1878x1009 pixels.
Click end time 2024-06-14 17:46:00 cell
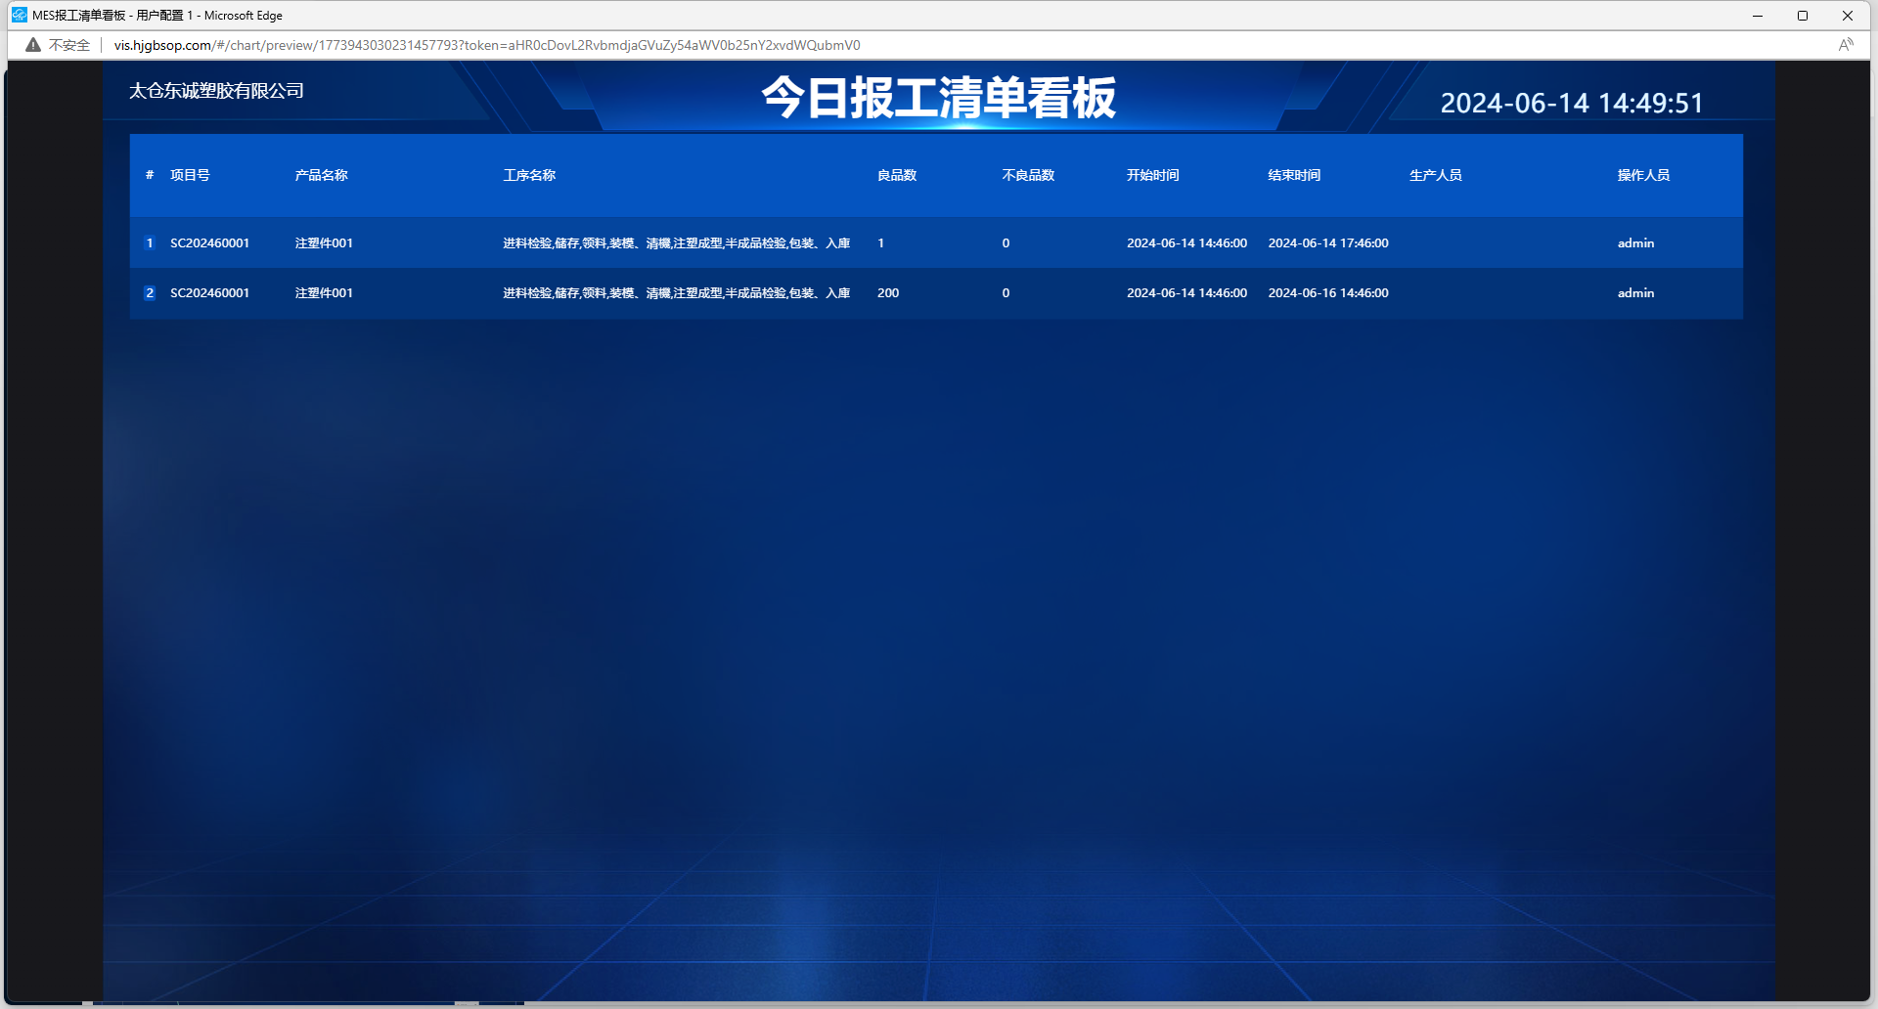pyautogui.click(x=1327, y=243)
